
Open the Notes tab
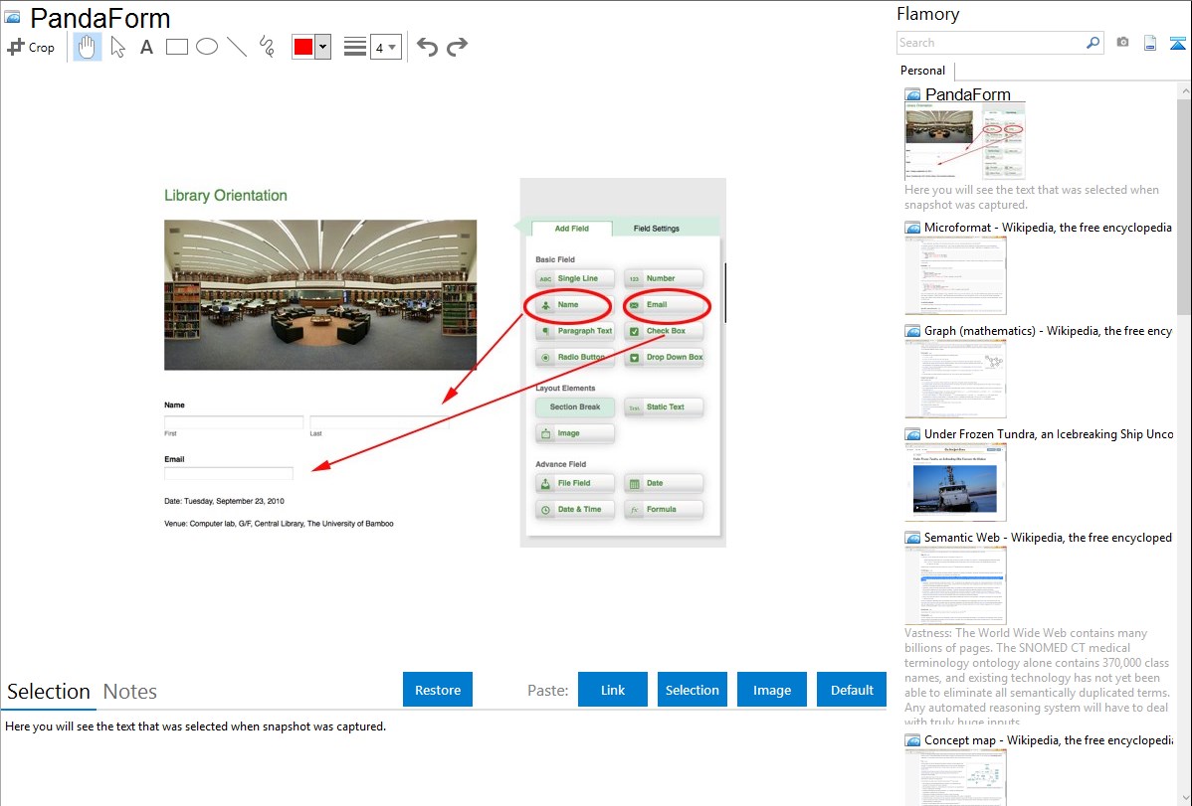[x=130, y=692]
